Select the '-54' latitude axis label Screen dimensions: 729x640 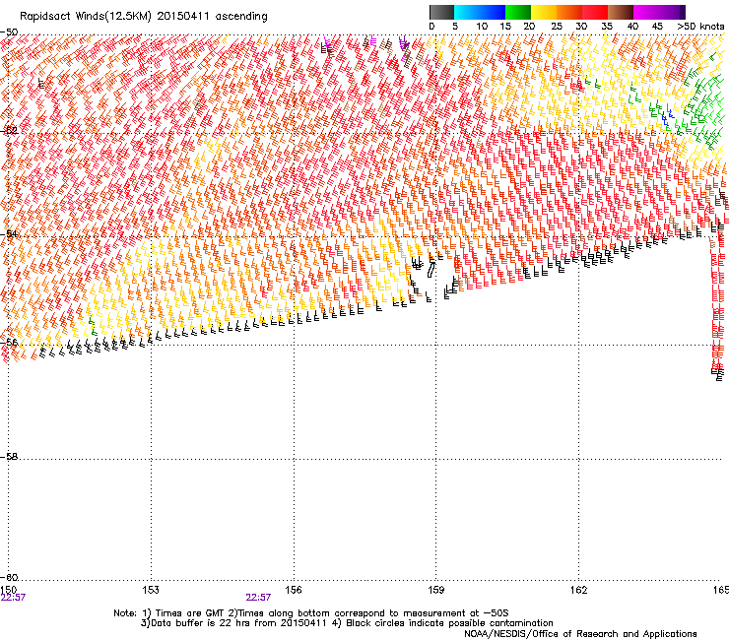click(9, 233)
